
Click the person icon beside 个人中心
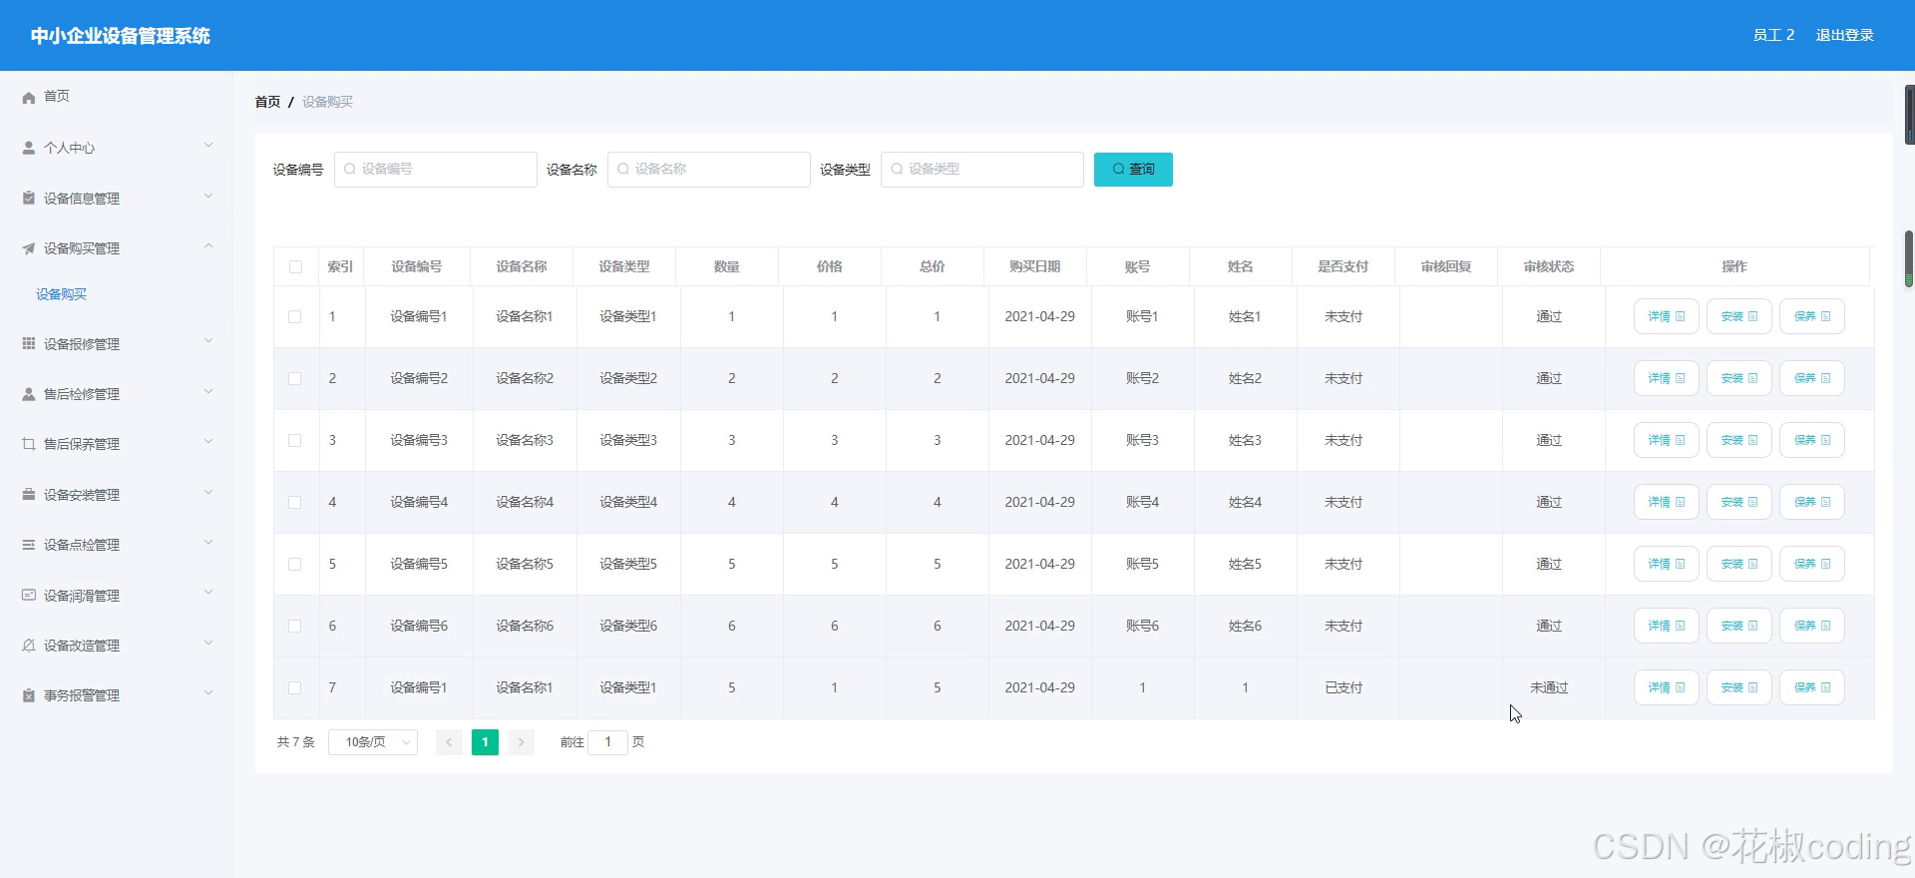tap(29, 148)
